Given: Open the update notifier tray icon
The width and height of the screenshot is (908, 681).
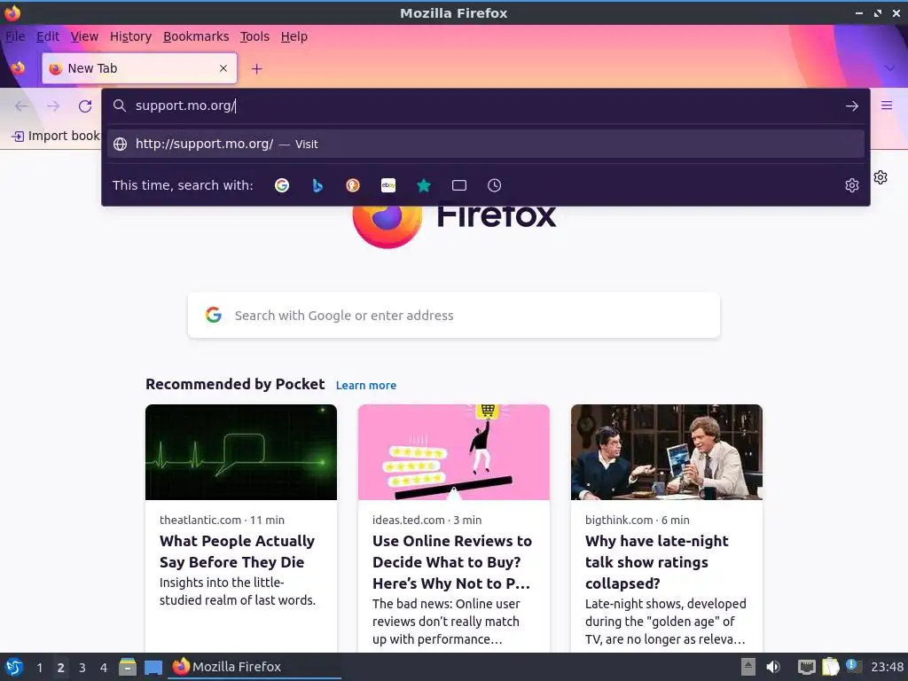Looking at the screenshot, I should click(x=853, y=666).
